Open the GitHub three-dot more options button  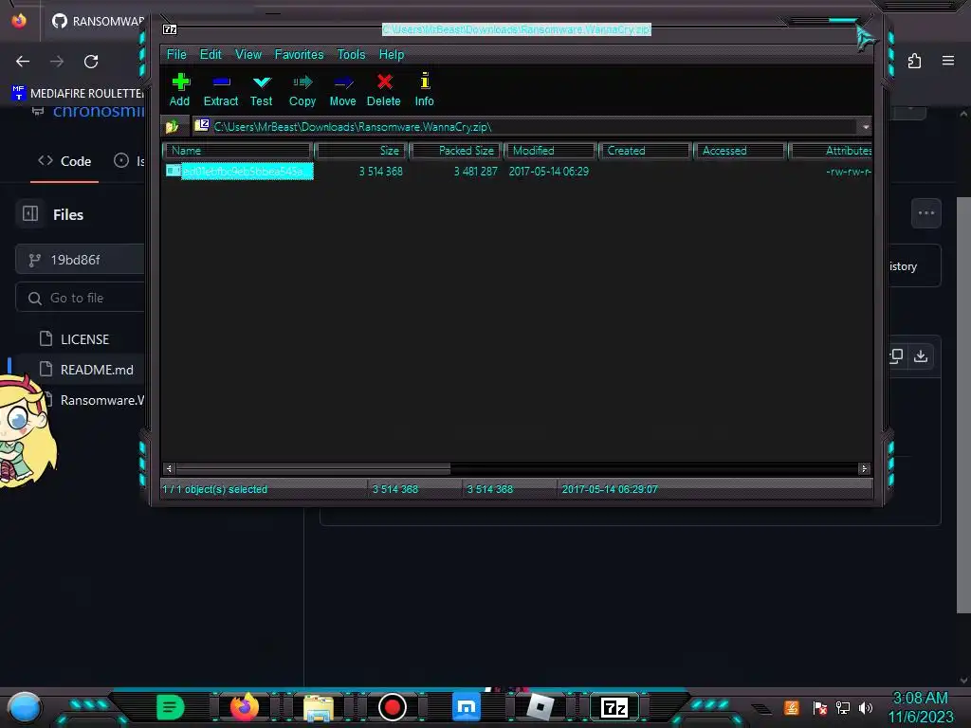(926, 213)
